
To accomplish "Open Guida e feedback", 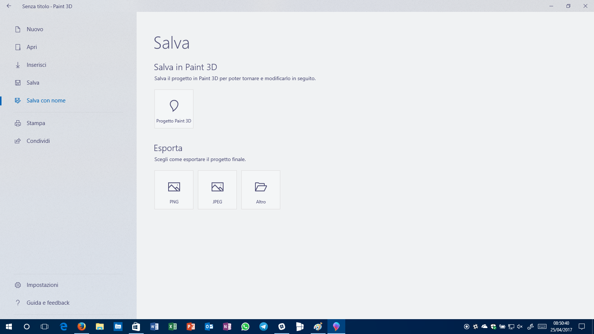I will tap(68, 303).
